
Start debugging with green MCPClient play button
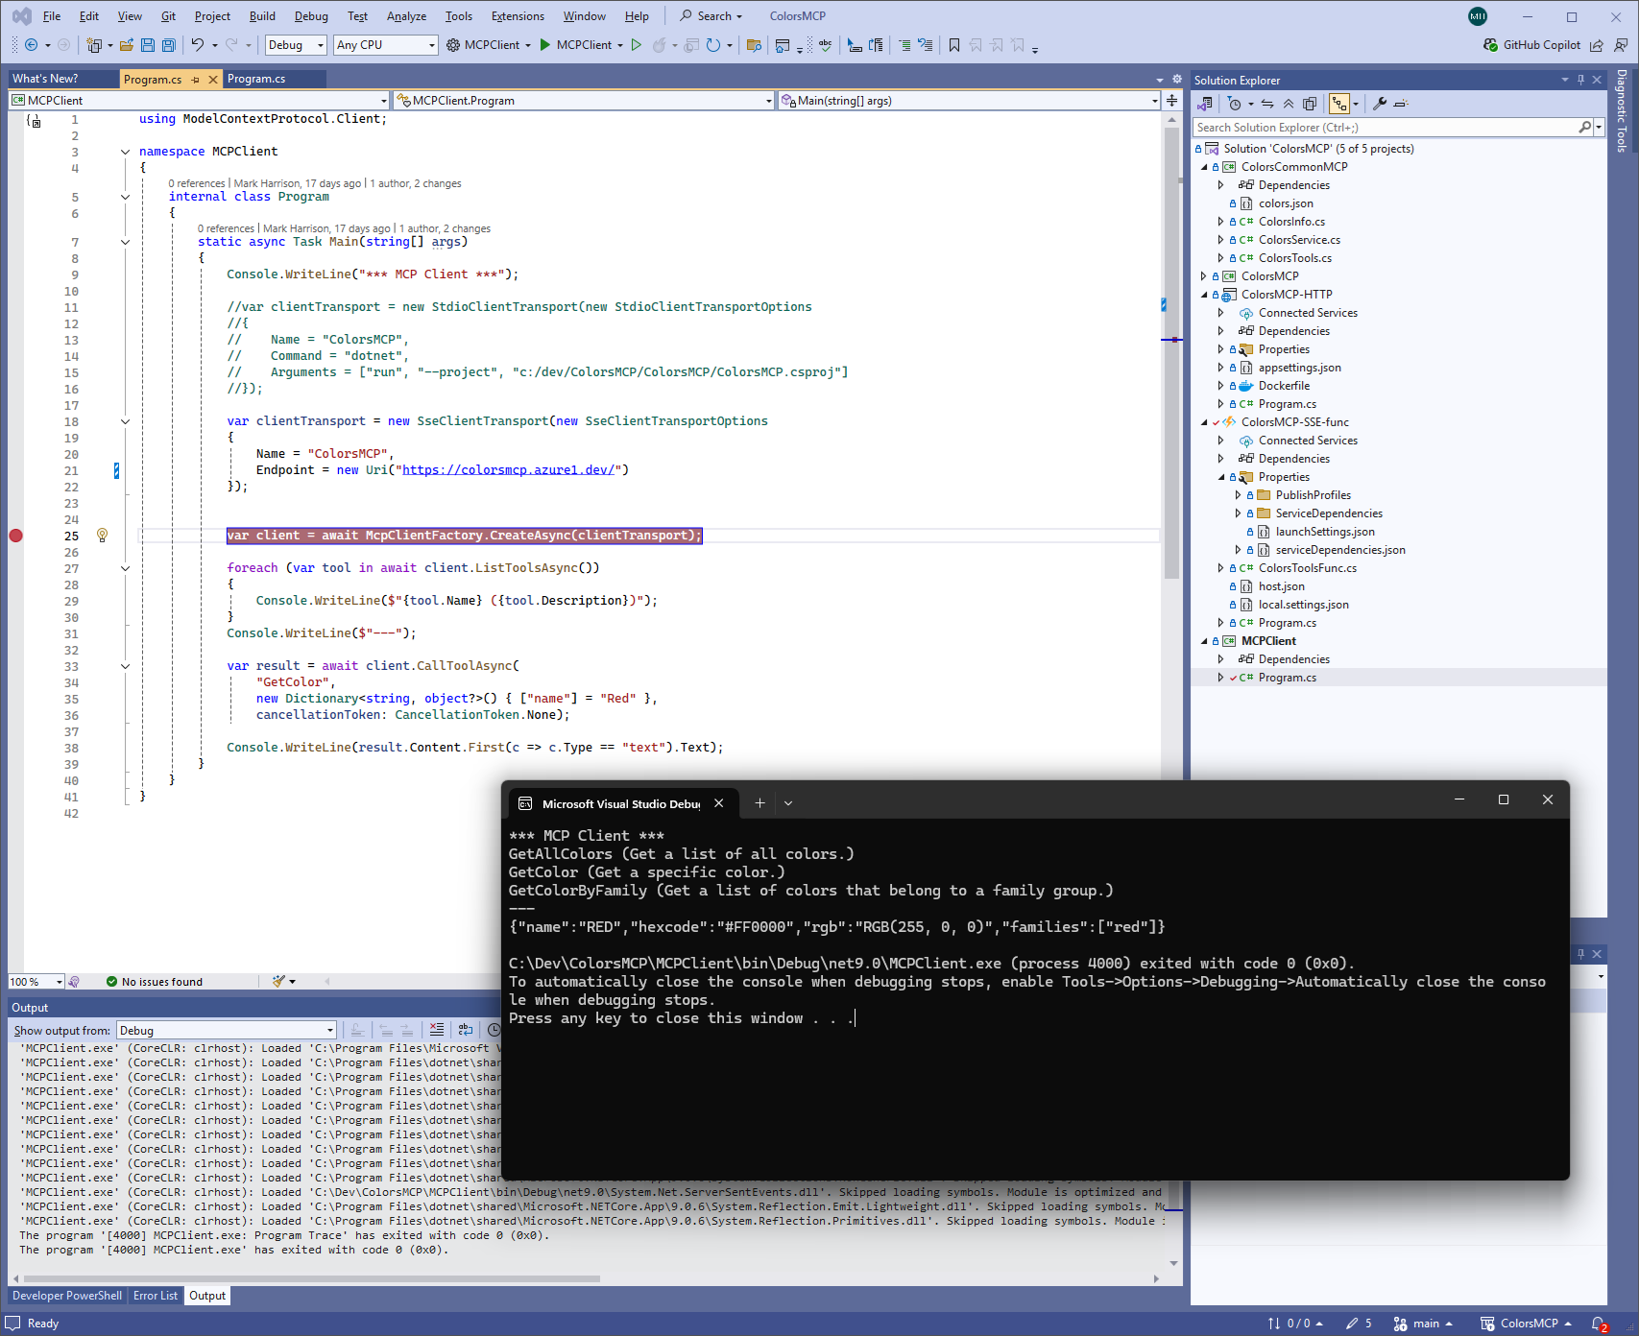545,45
